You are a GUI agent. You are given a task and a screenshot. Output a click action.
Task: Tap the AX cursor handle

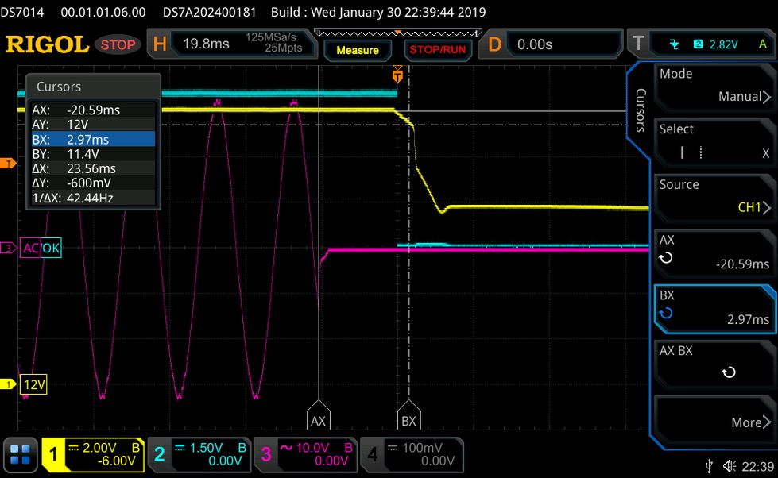(318, 415)
